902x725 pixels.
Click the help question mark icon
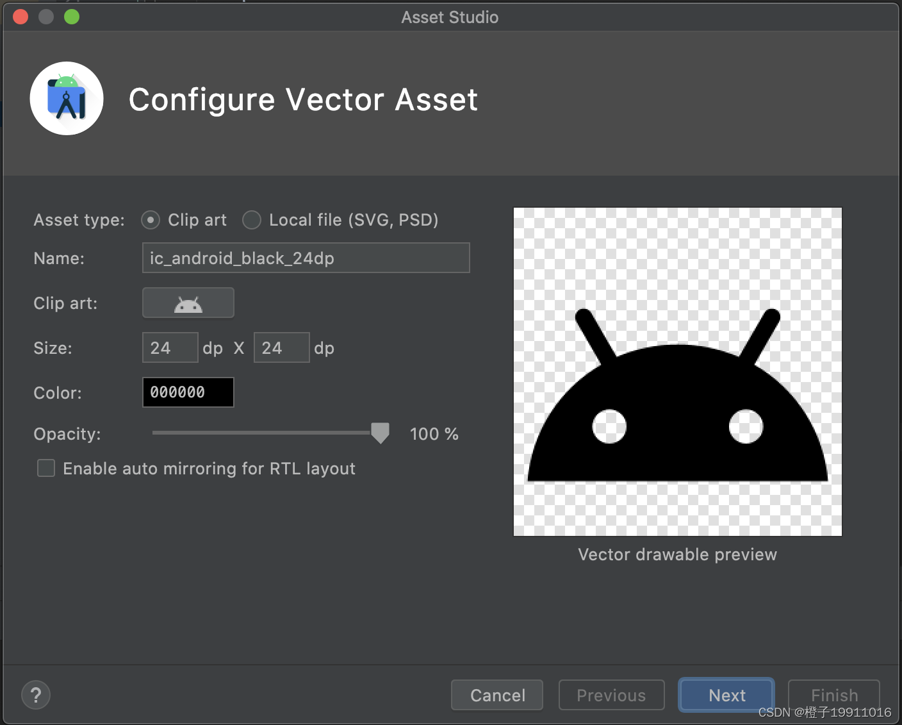pyautogui.click(x=36, y=695)
